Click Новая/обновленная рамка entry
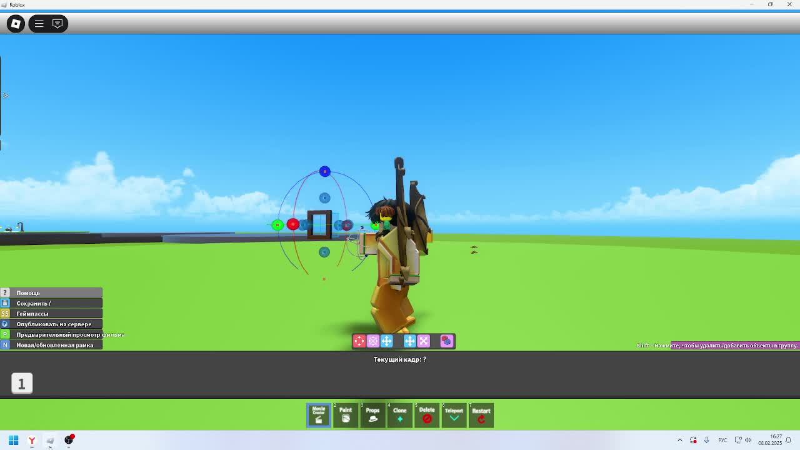Image resolution: width=800 pixels, height=450 pixels. pos(51,345)
